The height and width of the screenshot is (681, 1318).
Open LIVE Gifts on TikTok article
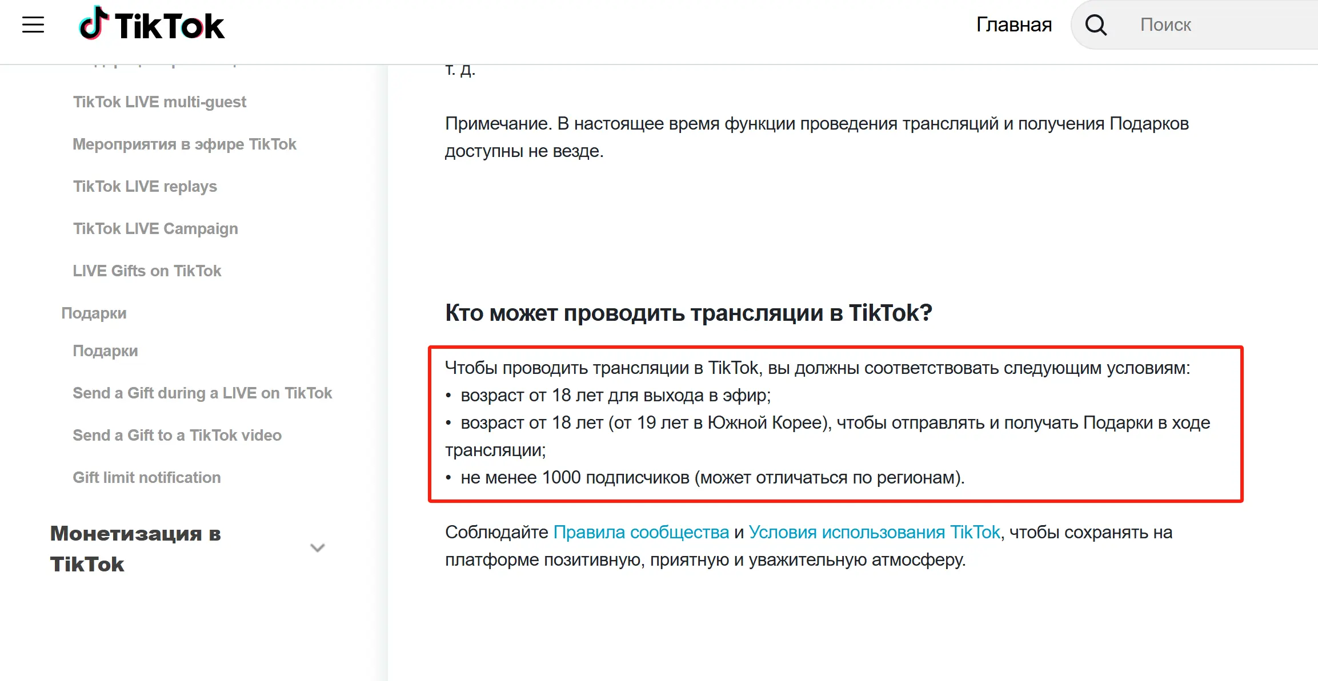pos(147,271)
